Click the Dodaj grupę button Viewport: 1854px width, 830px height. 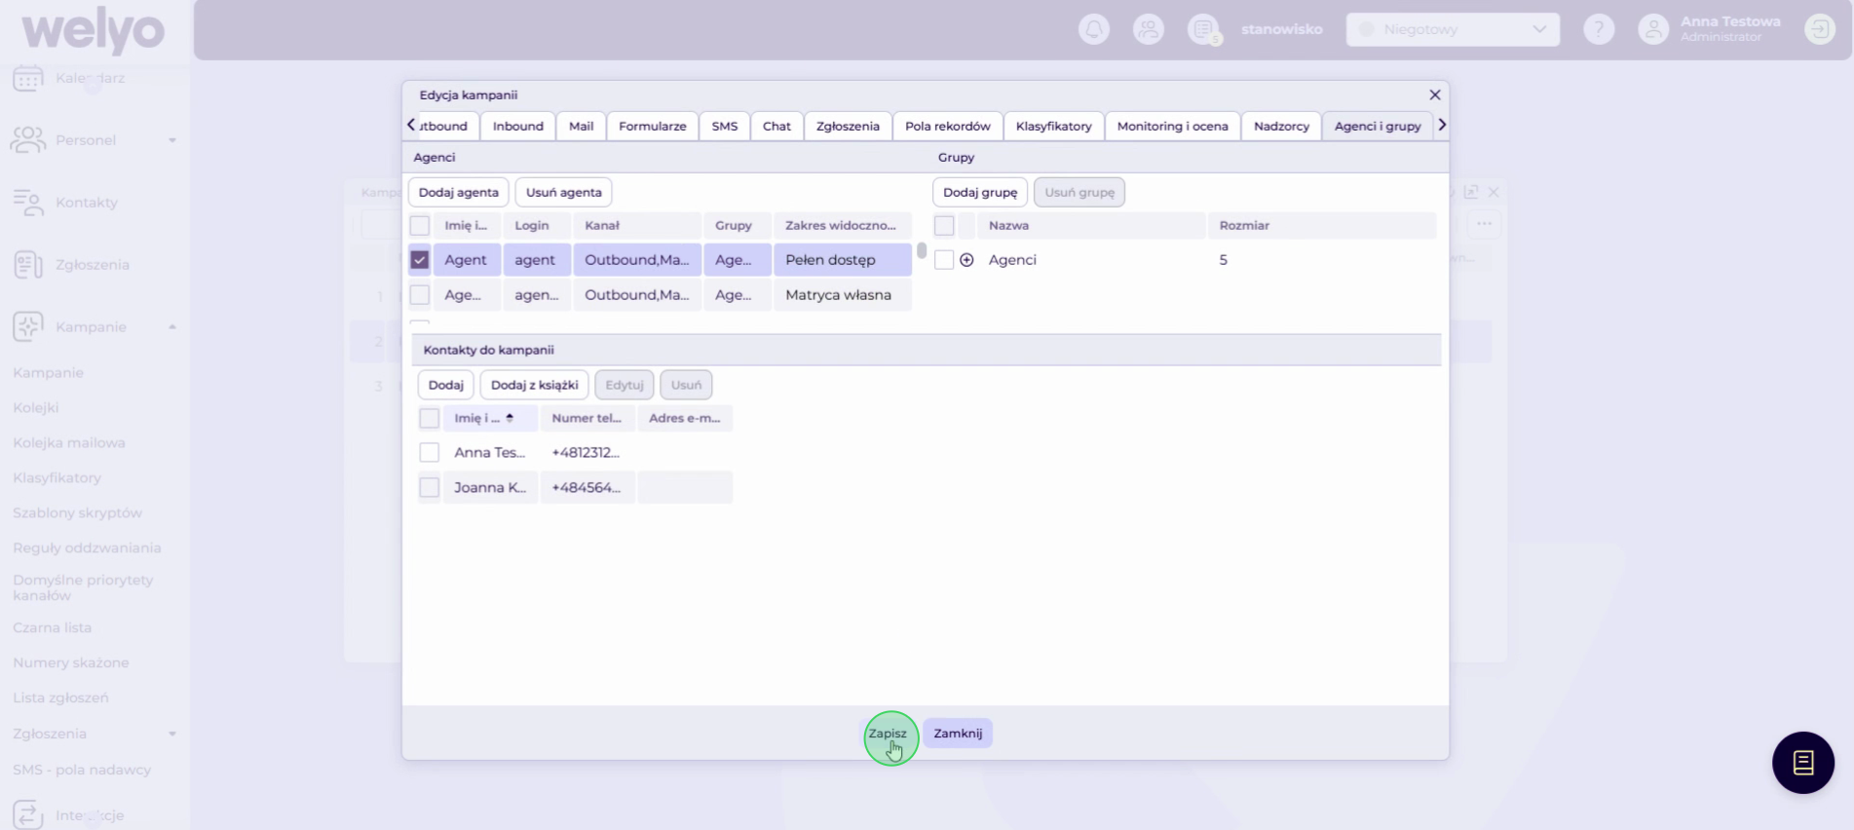tap(980, 193)
